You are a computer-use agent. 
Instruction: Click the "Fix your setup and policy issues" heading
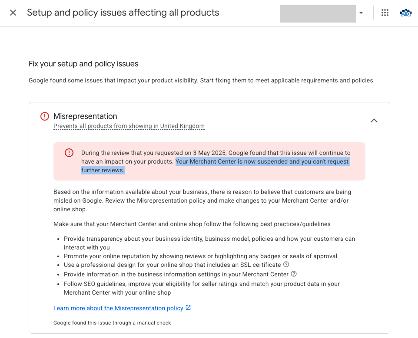point(83,64)
